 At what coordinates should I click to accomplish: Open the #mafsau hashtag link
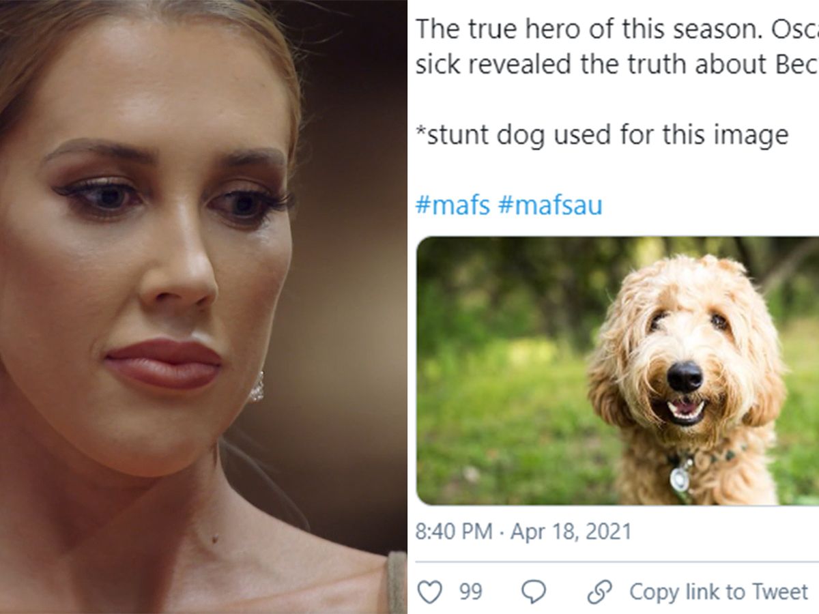point(550,205)
